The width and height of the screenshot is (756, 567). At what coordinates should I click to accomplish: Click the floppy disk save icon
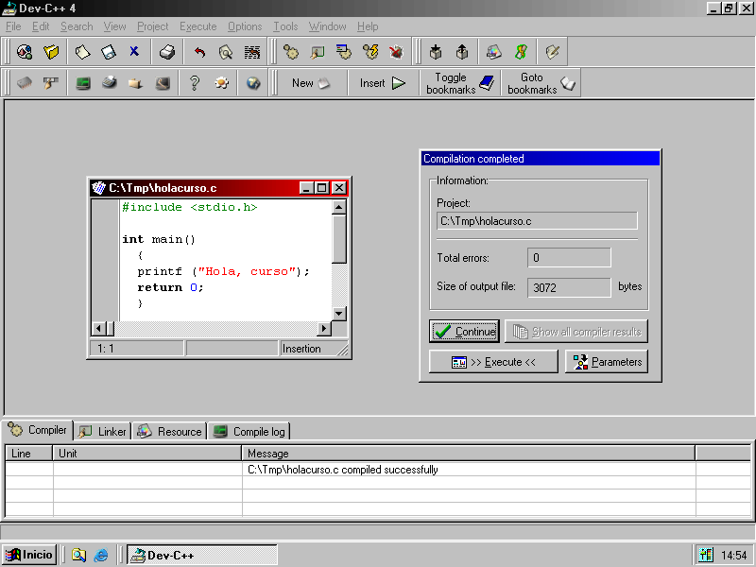click(x=109, y=52)
